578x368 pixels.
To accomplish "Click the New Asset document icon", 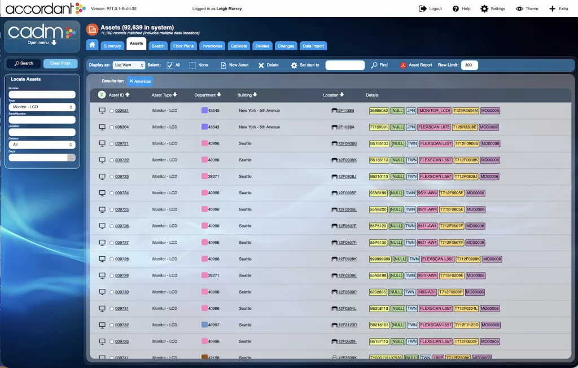I will (224, 65).
